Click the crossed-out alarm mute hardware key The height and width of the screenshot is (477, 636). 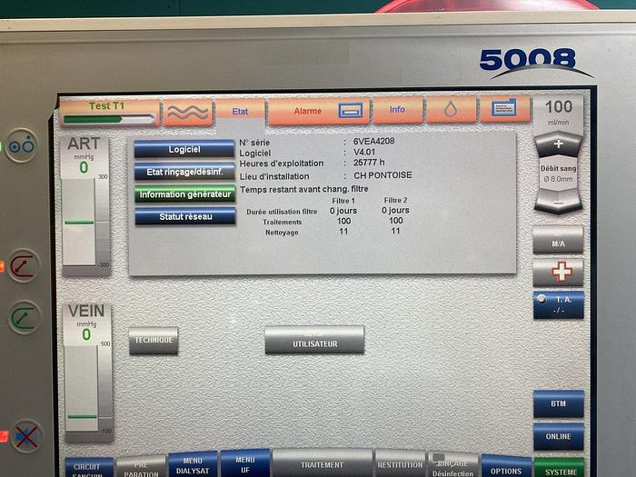[x=26, y=436]
